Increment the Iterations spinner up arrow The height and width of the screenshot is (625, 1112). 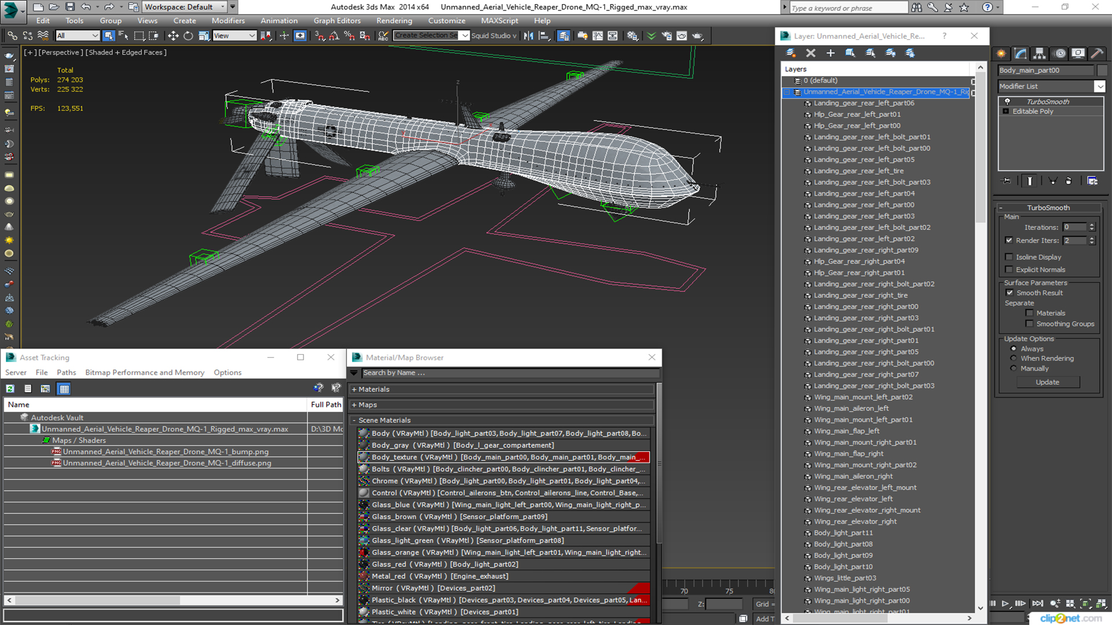(x=1092, y=225)
